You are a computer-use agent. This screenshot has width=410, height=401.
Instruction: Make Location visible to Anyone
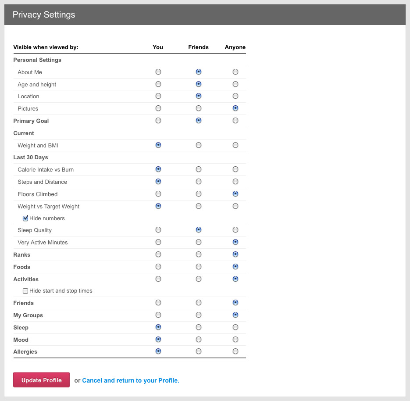[x=235, y=96]
